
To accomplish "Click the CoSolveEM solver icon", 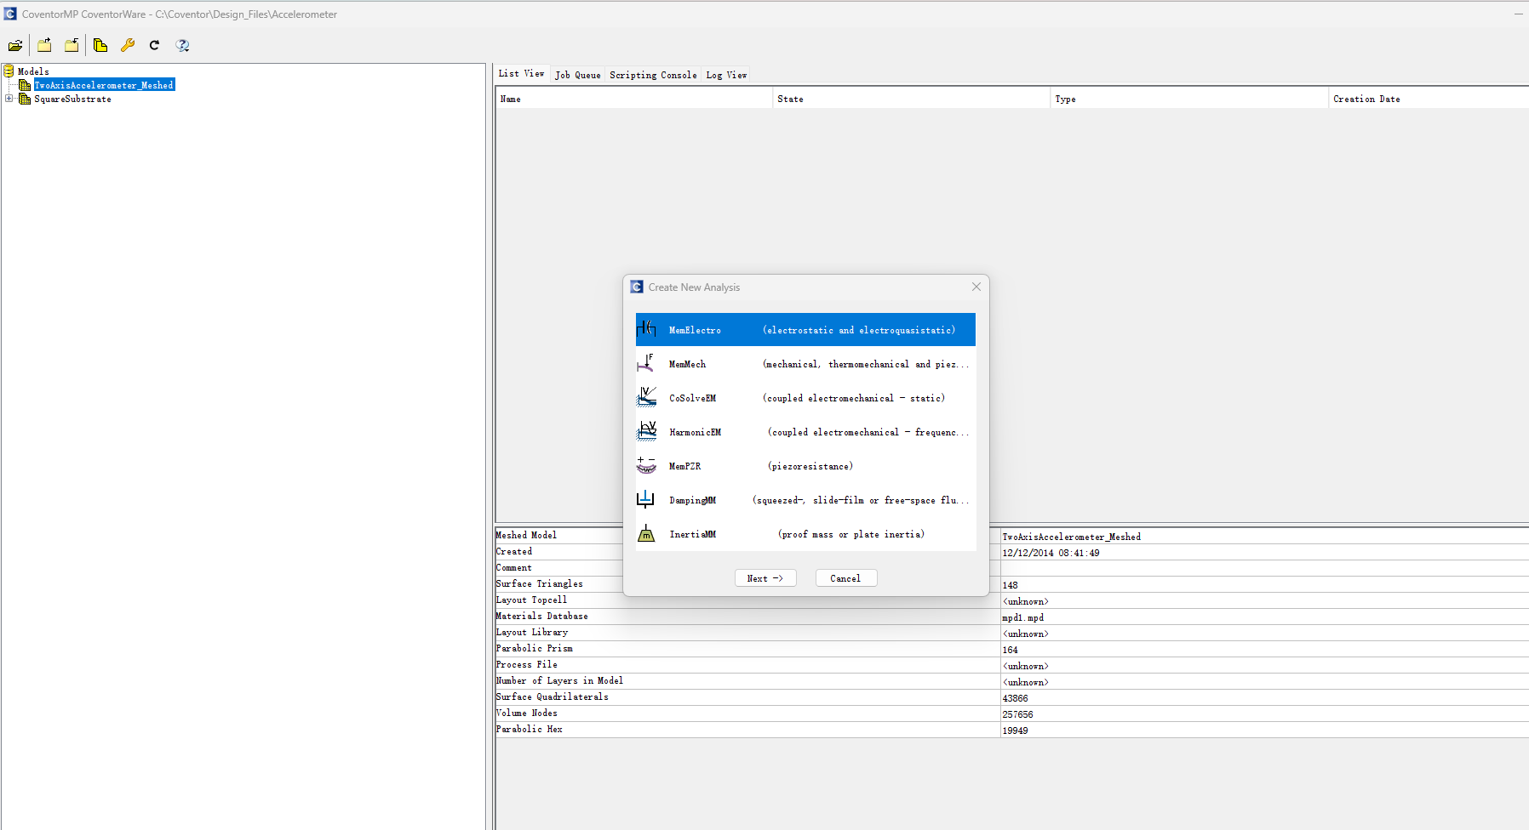I will 646,397.
